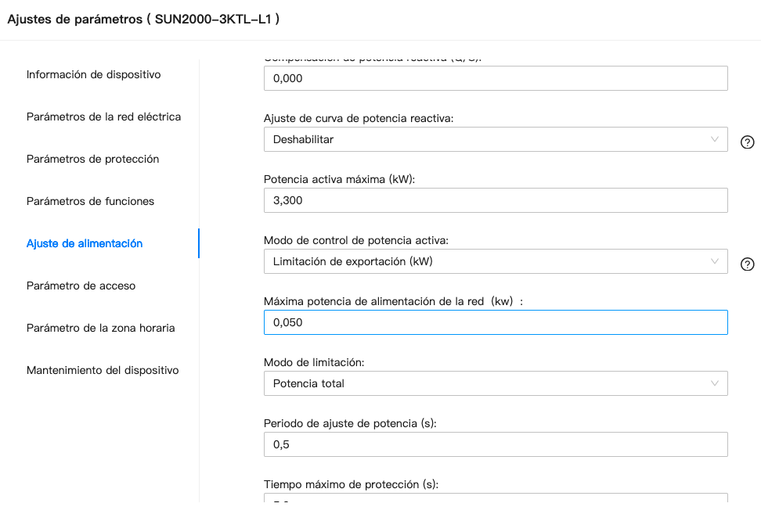
Task: Click help icon beside active power control mode
Action: click(x=747, y=264)
